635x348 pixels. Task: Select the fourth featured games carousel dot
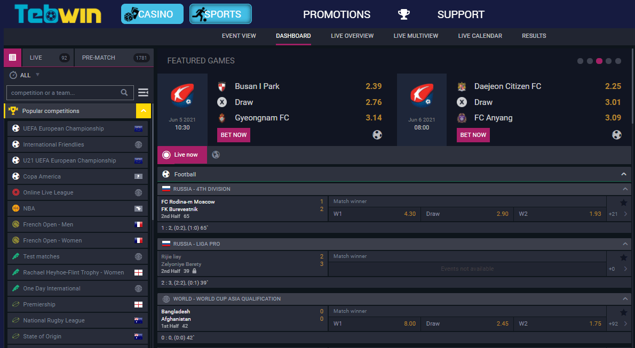pos(609,61)
